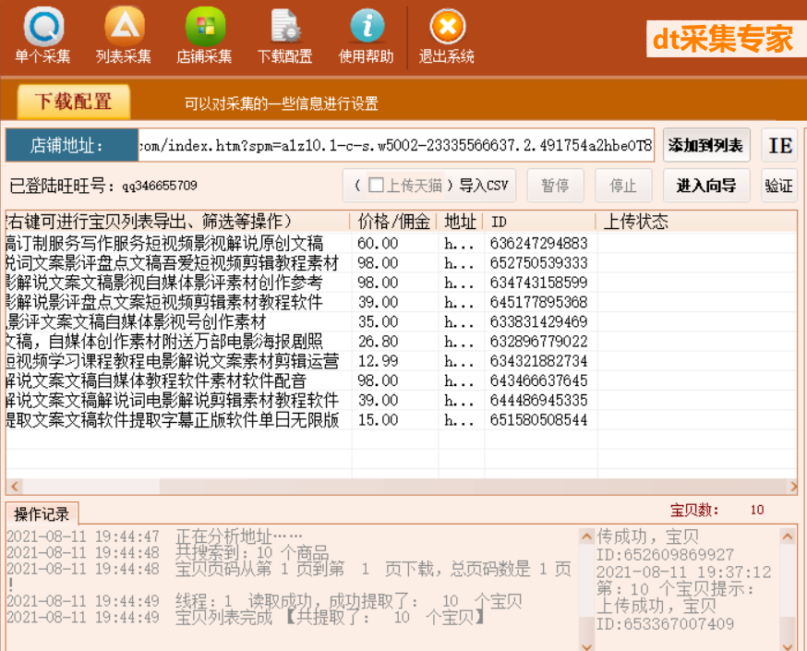The height and width of the screenshot is (651, 807).
Task: Click the dt采集专家 logo banner
Action: pyautogui.click(x=725, y=41)
